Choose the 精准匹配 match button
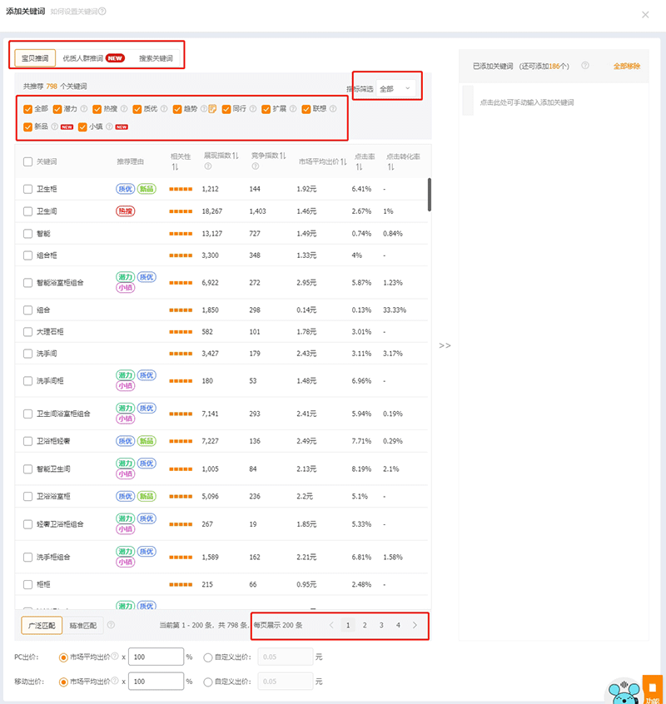This screenshot has height=704, width=666. (x=82, y=625)
